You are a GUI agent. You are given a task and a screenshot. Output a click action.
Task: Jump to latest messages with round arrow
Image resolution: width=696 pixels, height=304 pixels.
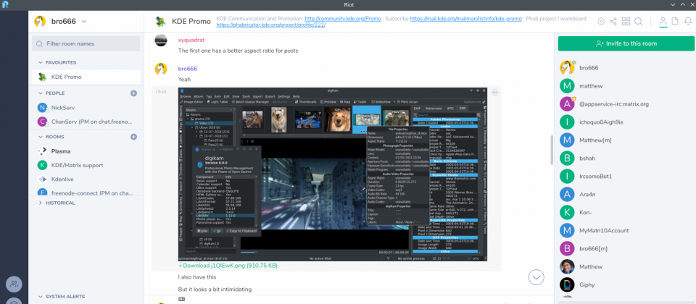536,277
